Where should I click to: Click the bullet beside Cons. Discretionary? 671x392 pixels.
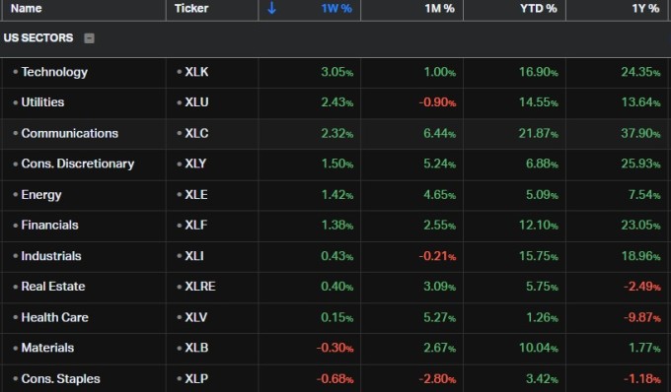point(16,163)
